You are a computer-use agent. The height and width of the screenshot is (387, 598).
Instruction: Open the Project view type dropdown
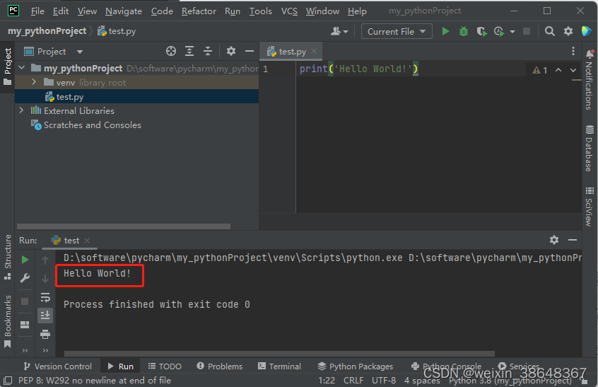[x=54, y=52]
